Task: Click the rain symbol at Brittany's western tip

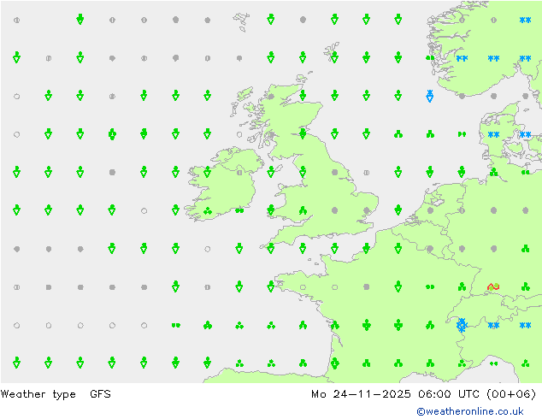Action: coord(271,286)
